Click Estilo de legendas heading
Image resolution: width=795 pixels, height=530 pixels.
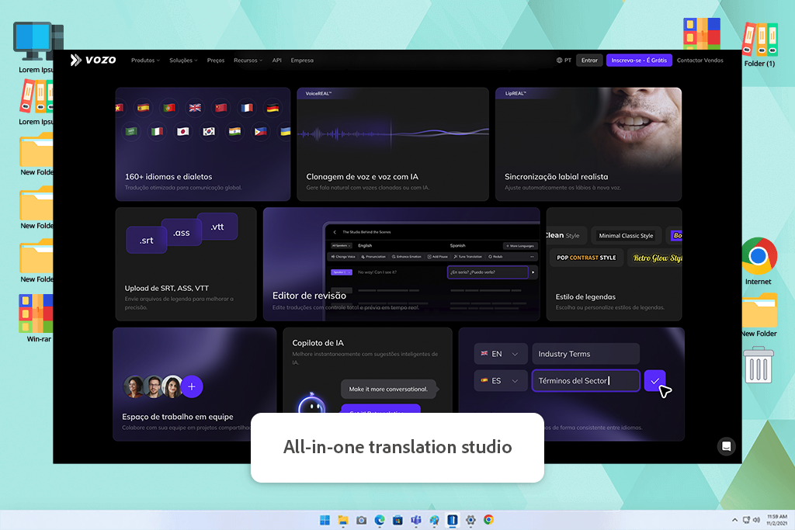point(585,297)
